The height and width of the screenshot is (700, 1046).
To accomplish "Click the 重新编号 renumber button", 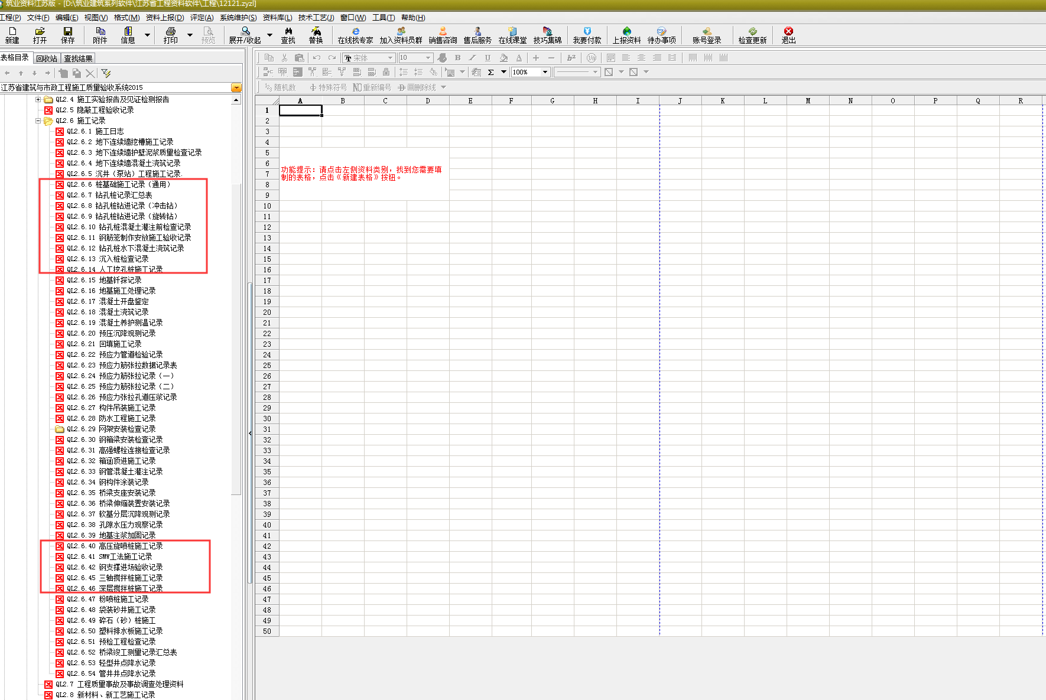I will click(372, 87).
